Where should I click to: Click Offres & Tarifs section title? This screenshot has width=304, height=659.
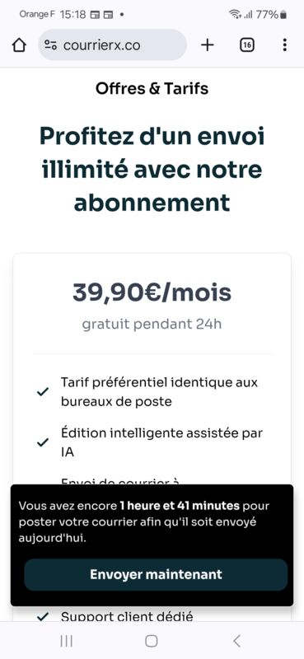click(152, 89)
